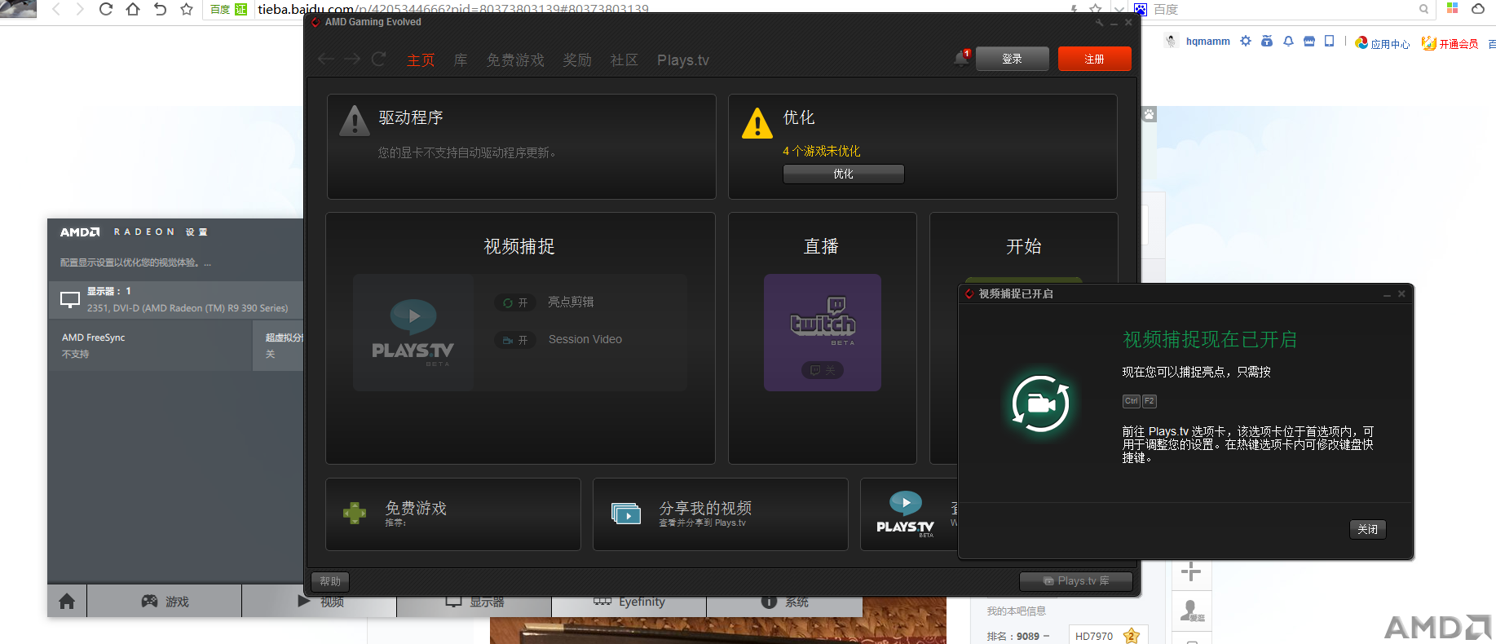The image size is (1496, 644).
Task: Open the 游戏 gaming tab in Radeon Settings
Action: (x=165, y=602)
